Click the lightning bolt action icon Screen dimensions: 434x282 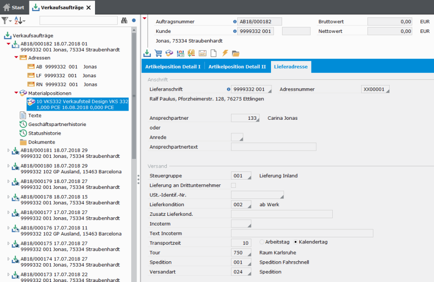225,53
